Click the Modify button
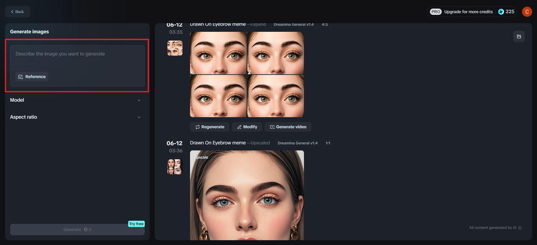Viewport: 537px width, 245px height. coord(247,127)
